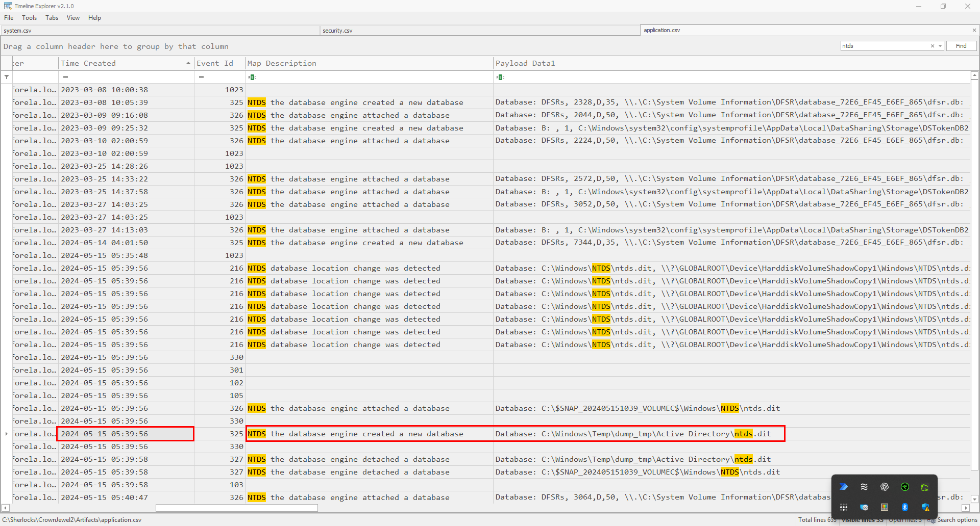Click the Bluetooth icon in tray popup

point(904,507)
